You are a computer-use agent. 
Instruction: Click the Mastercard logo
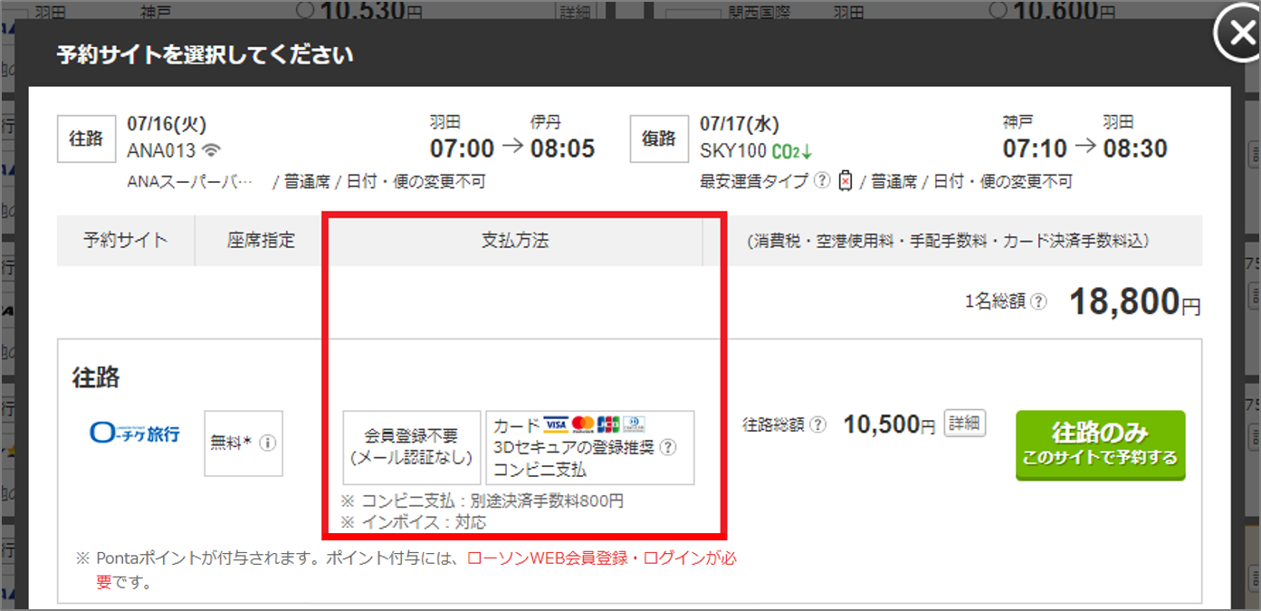pyautogui.click(x=582, y=425)
